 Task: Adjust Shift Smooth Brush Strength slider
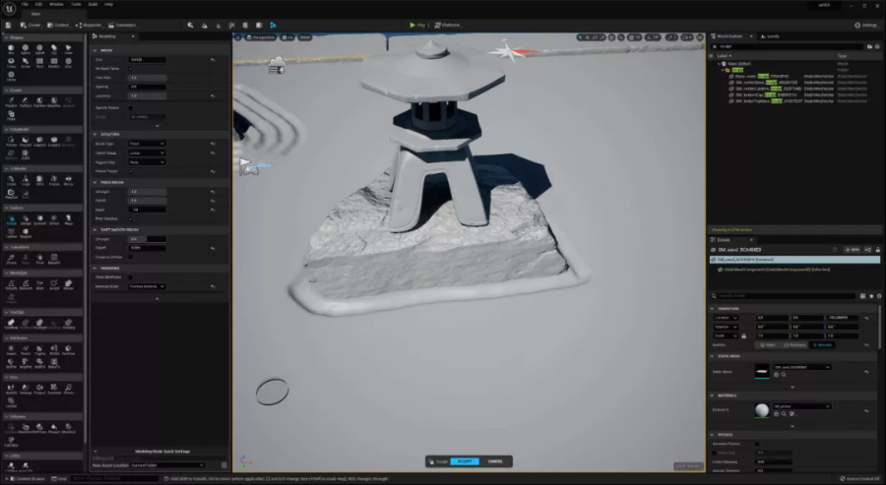pyautogui.click(x=147, y=239)
